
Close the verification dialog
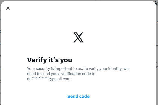pos(8,8)
